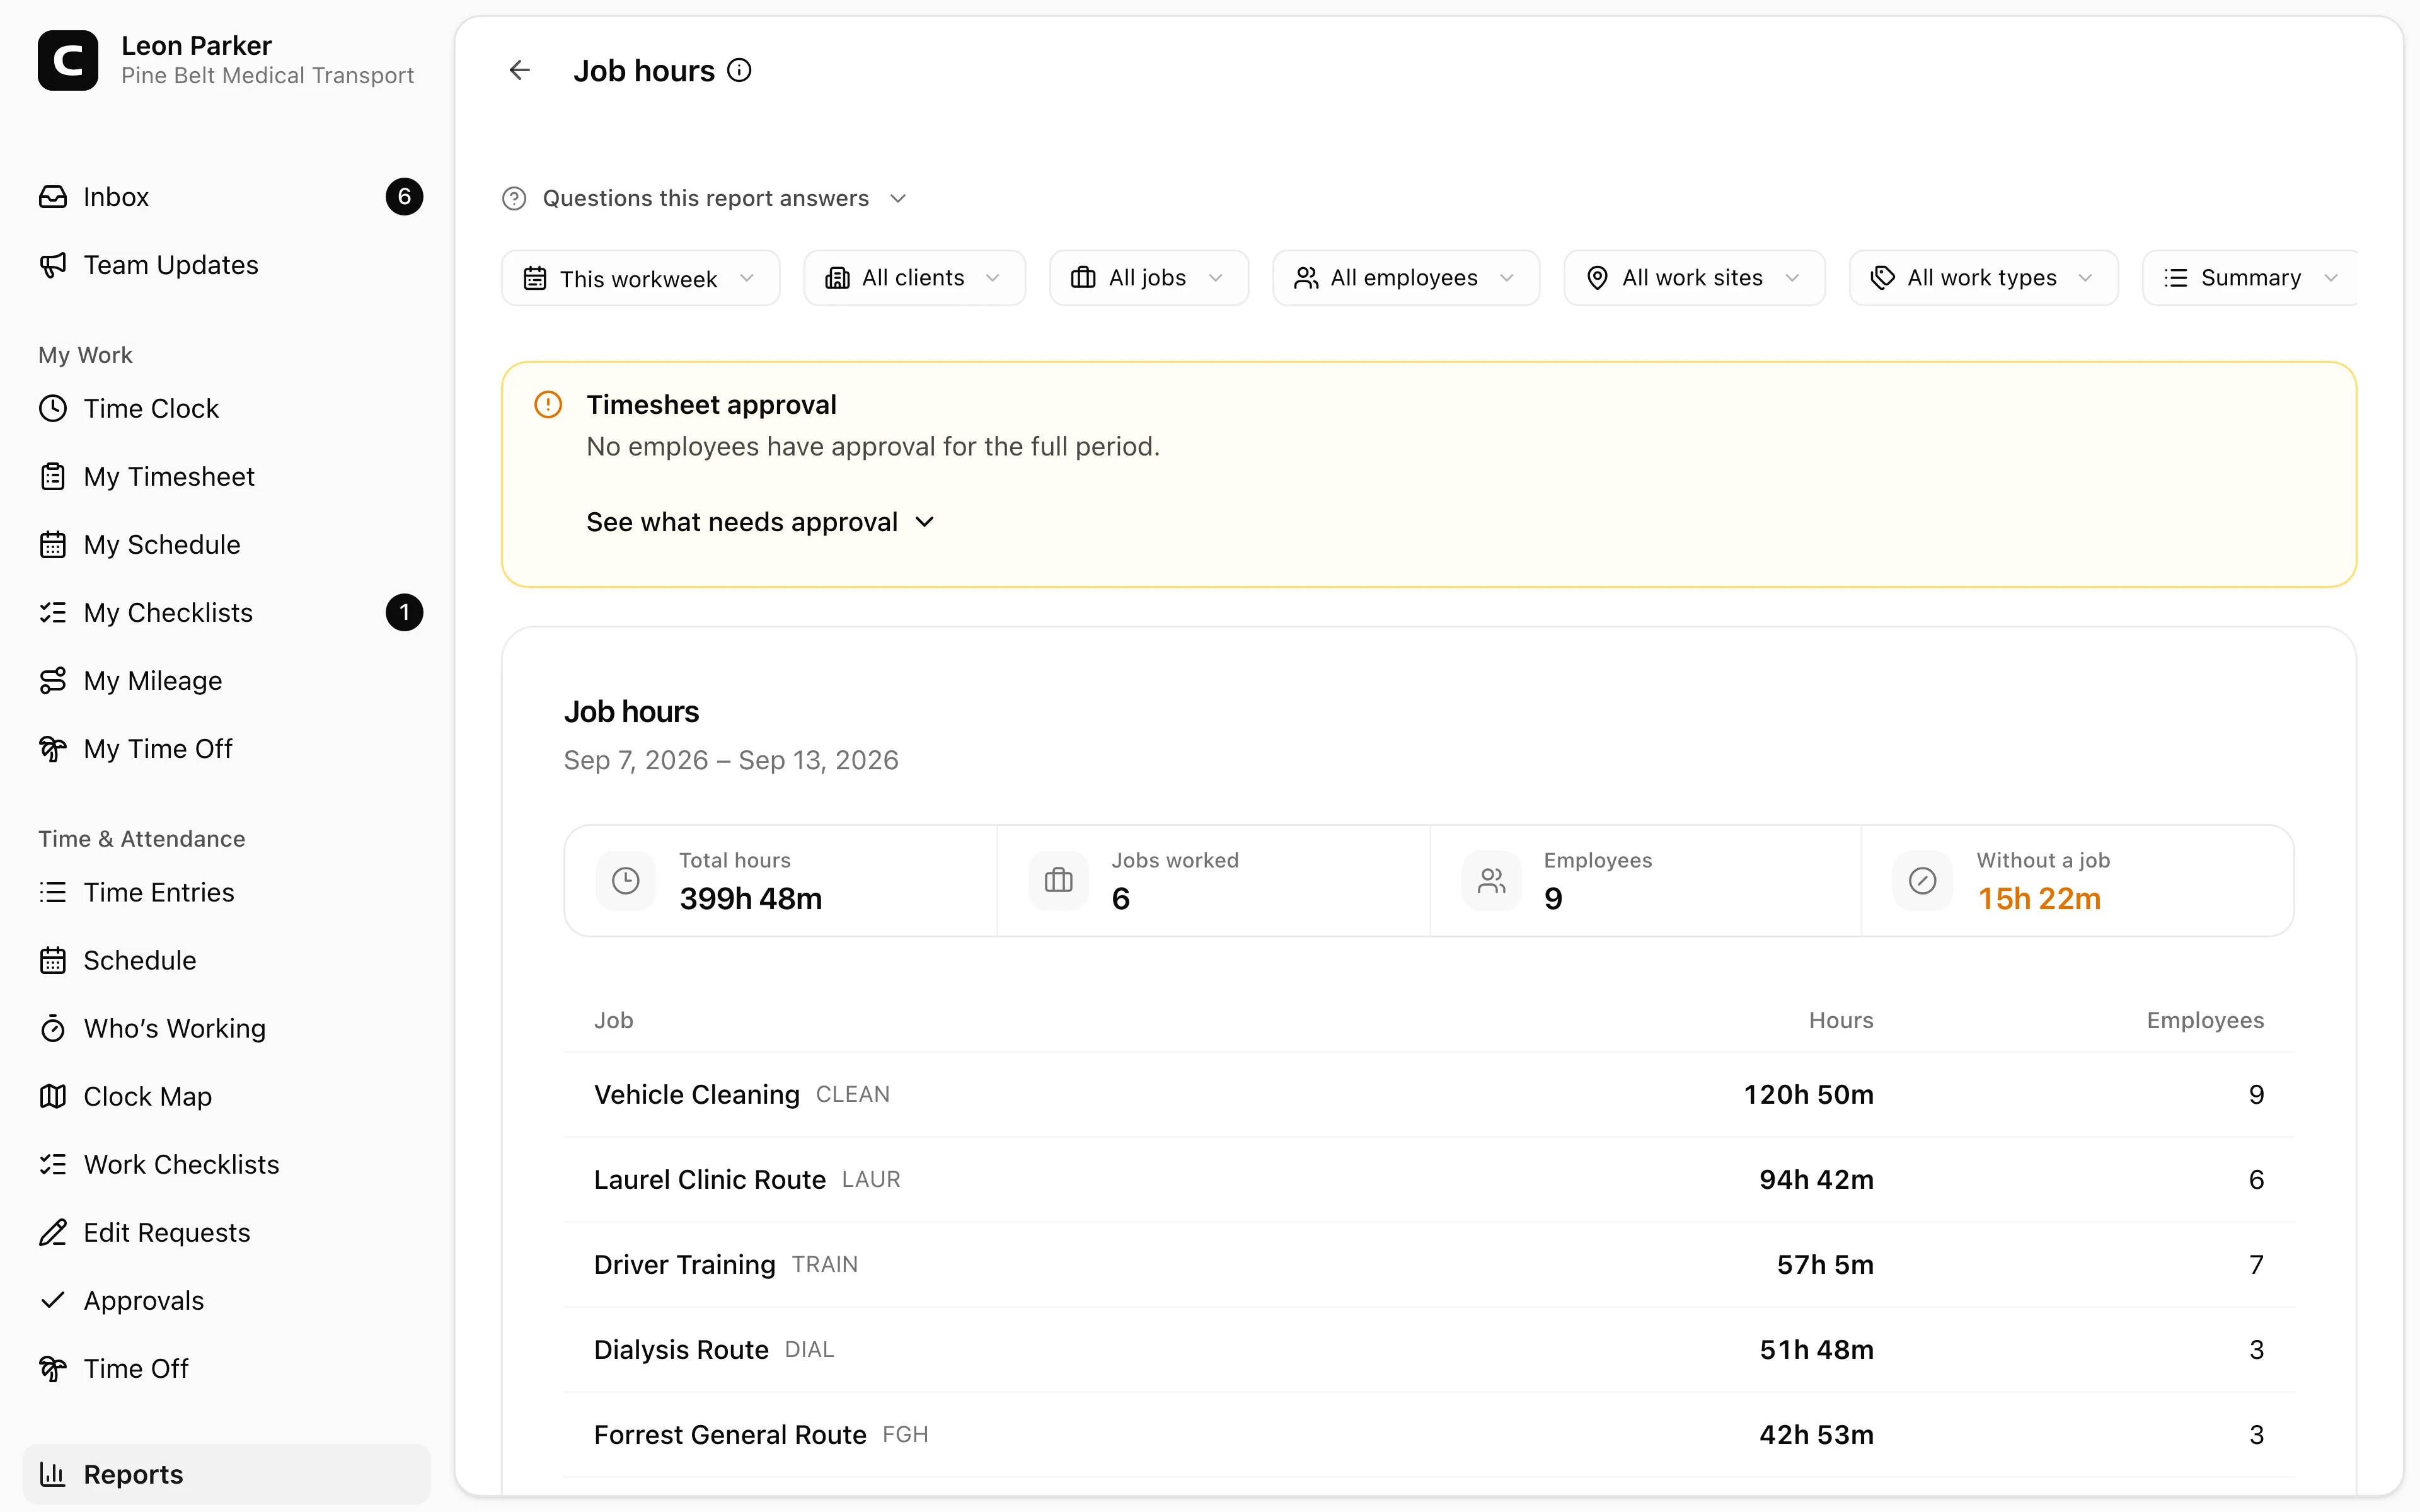
Task: Open the Forrest General Route job row
Action: [1428, 1435]
